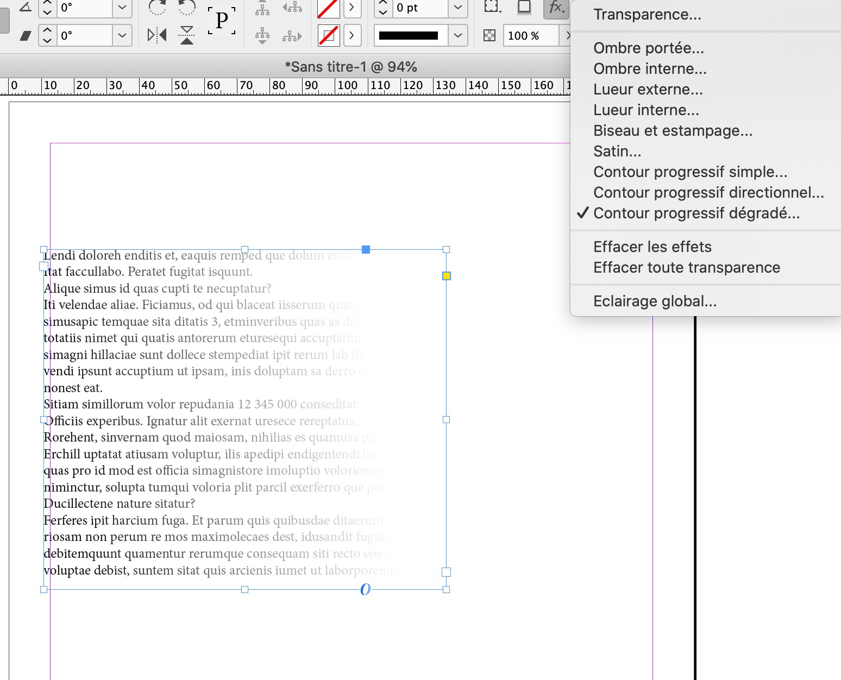The image size is (841, 680).
Task: Open Eclairage global settings
Action: point(654,301)
